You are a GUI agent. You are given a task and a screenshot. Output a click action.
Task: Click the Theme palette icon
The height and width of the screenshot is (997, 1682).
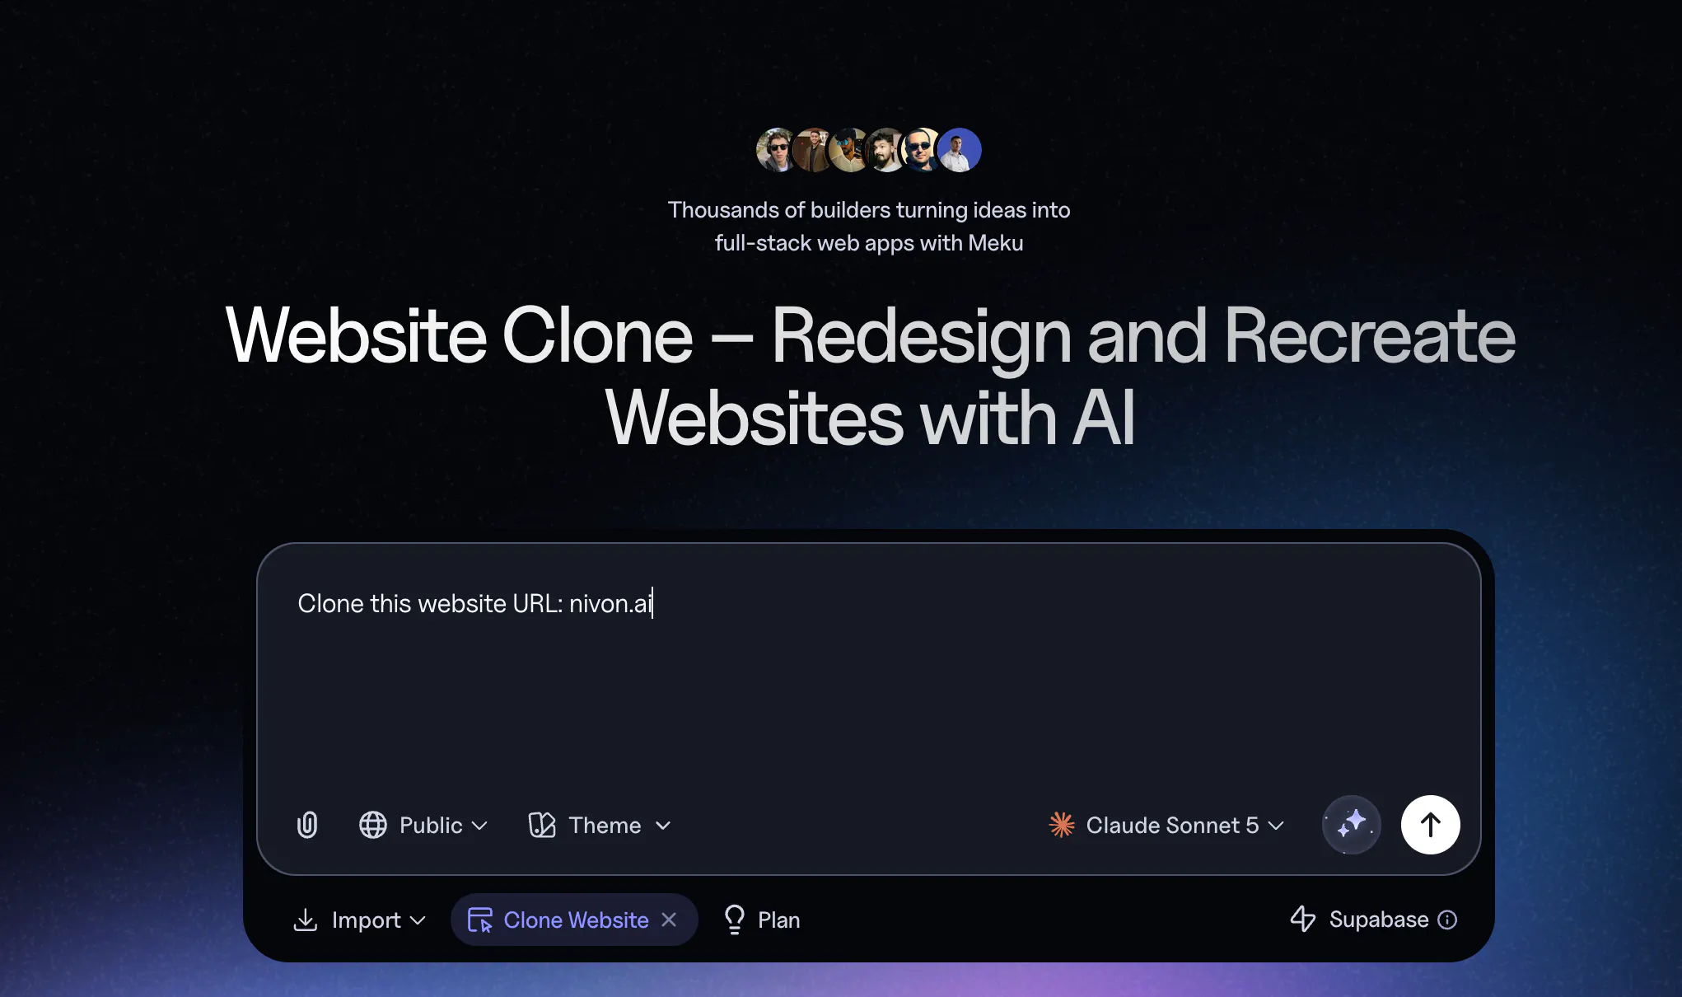[x=542, y=825]
